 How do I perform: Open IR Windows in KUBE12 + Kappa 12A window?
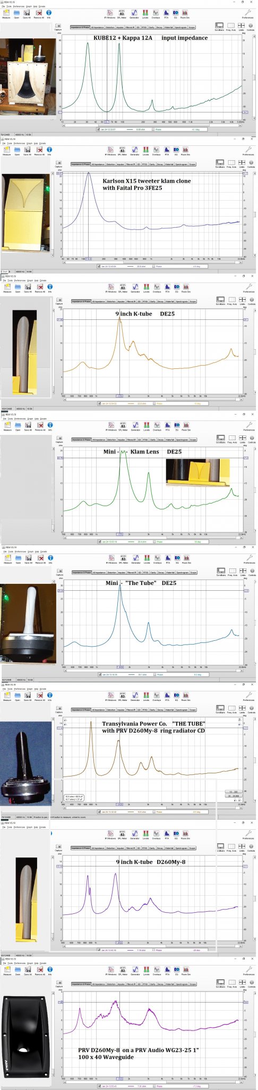(x=110, y=13)
